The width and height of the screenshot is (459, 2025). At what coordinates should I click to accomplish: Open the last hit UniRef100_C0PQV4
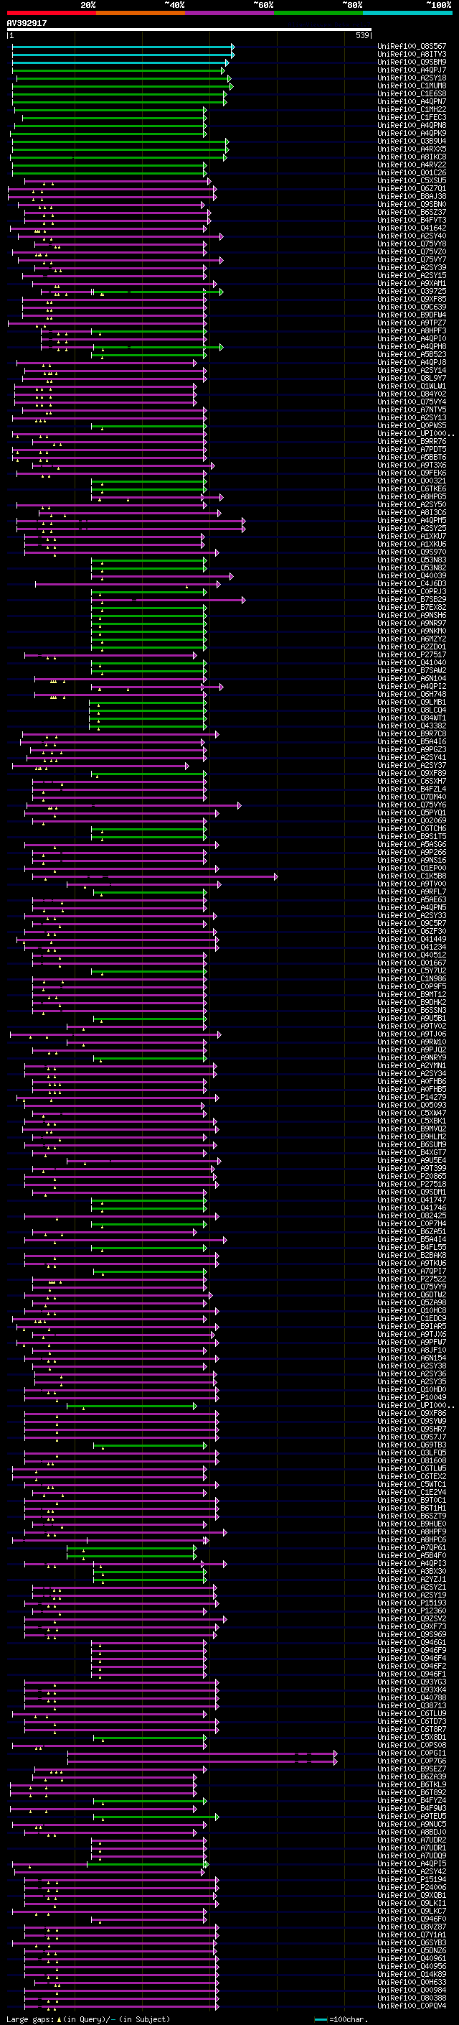[x=412, y=2006]
